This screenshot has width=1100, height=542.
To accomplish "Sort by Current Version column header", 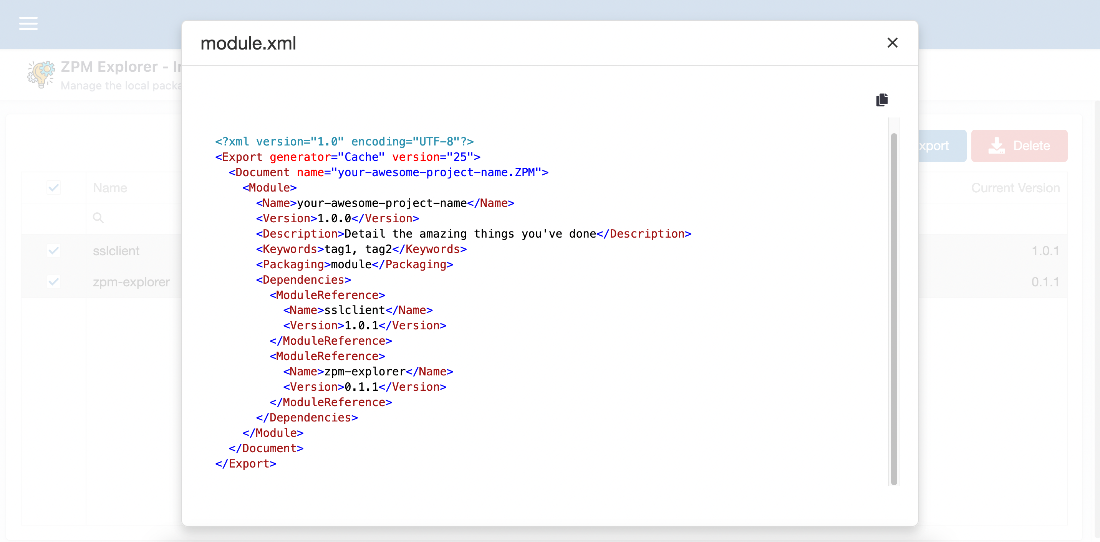I will tap(1015, 188).
